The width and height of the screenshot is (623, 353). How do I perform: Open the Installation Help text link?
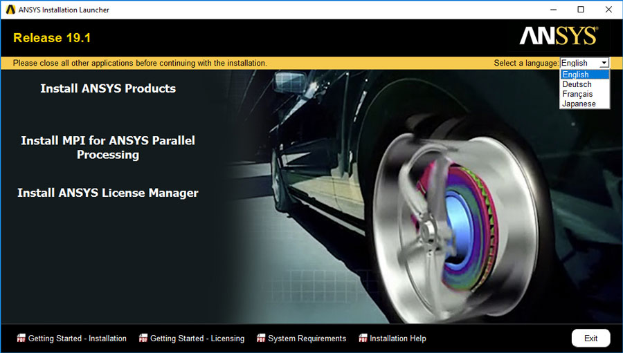pyautogui.click(x=398, y=338)
